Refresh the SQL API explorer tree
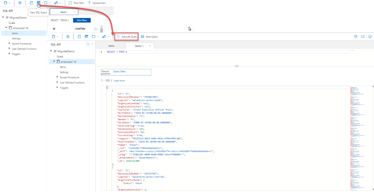374x192 pixels. [88, 44]
